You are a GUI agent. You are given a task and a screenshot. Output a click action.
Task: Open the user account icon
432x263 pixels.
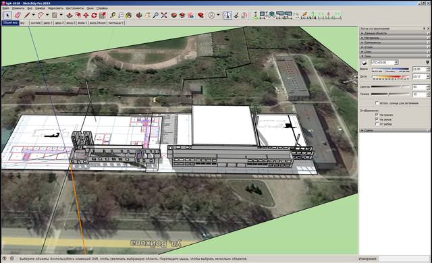[x=211, y=15]
